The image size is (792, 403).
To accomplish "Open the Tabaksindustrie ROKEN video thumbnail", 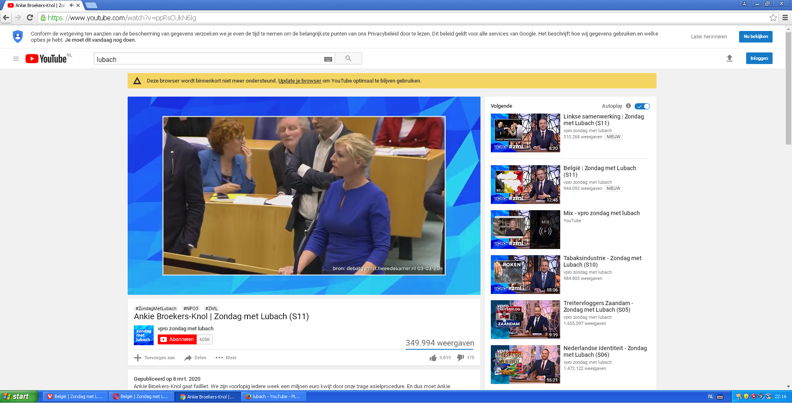I will pyautogui.click(x=526, y=275).
